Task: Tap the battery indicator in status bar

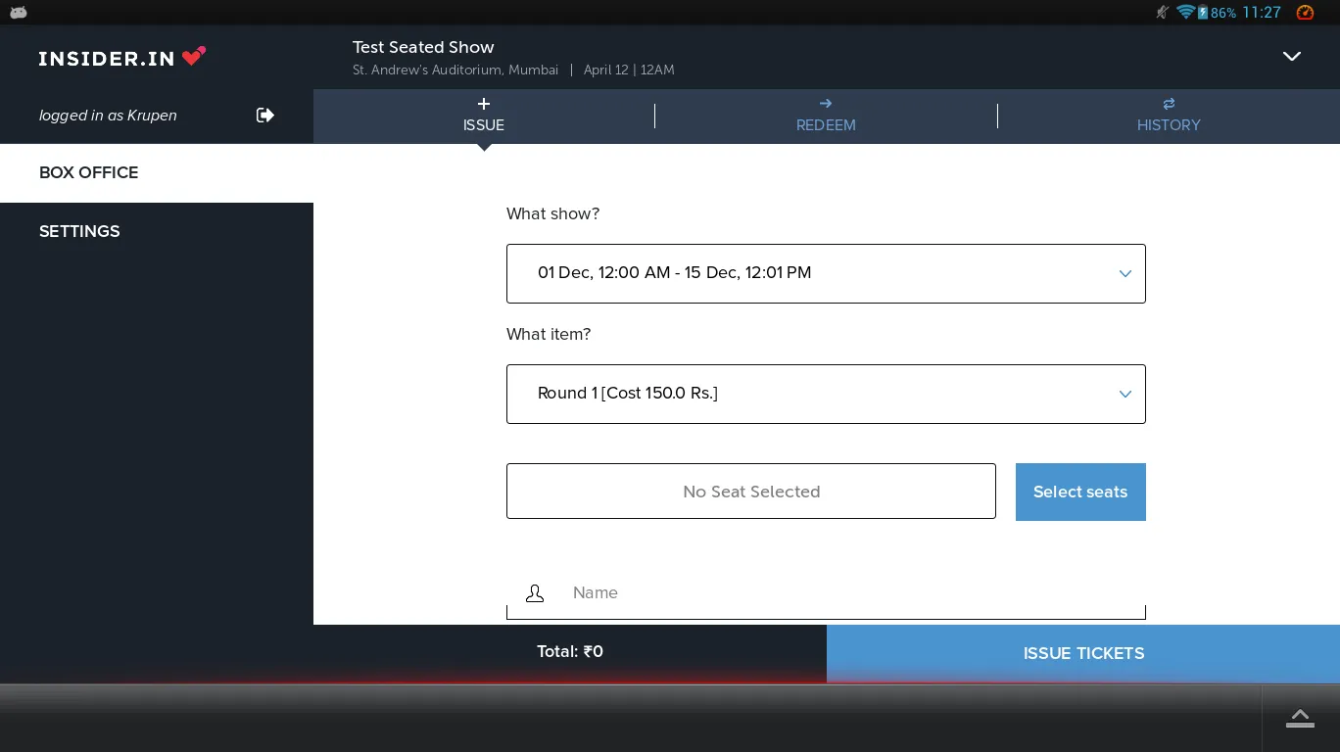Action: 1202,13
